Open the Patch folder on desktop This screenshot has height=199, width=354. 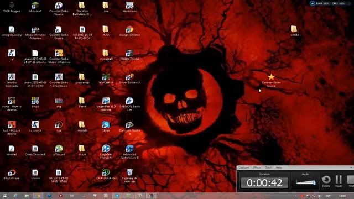click(x=82, y=102)
